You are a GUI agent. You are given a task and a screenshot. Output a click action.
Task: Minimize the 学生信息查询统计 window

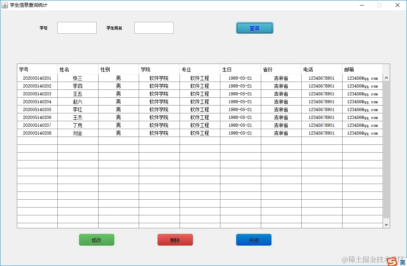coord(361,5)
